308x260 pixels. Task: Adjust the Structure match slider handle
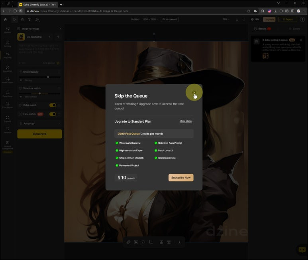pos(40,93)
